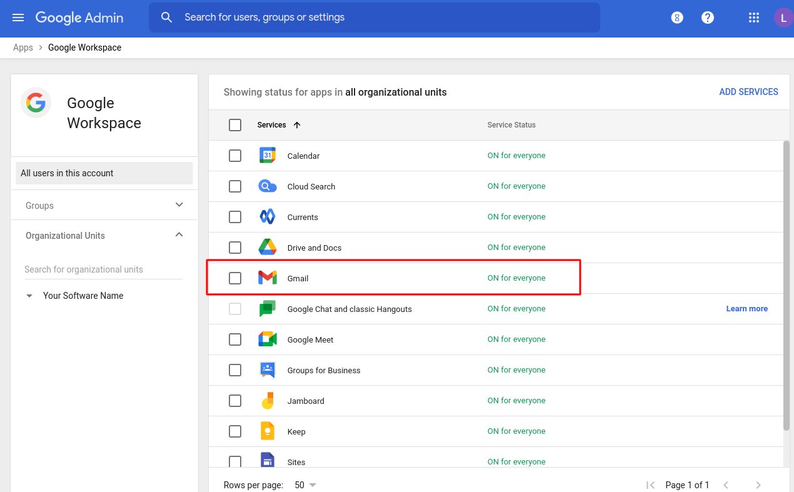
Task: Open the Google apps grid launcher
Action: [x=754, y=18]
